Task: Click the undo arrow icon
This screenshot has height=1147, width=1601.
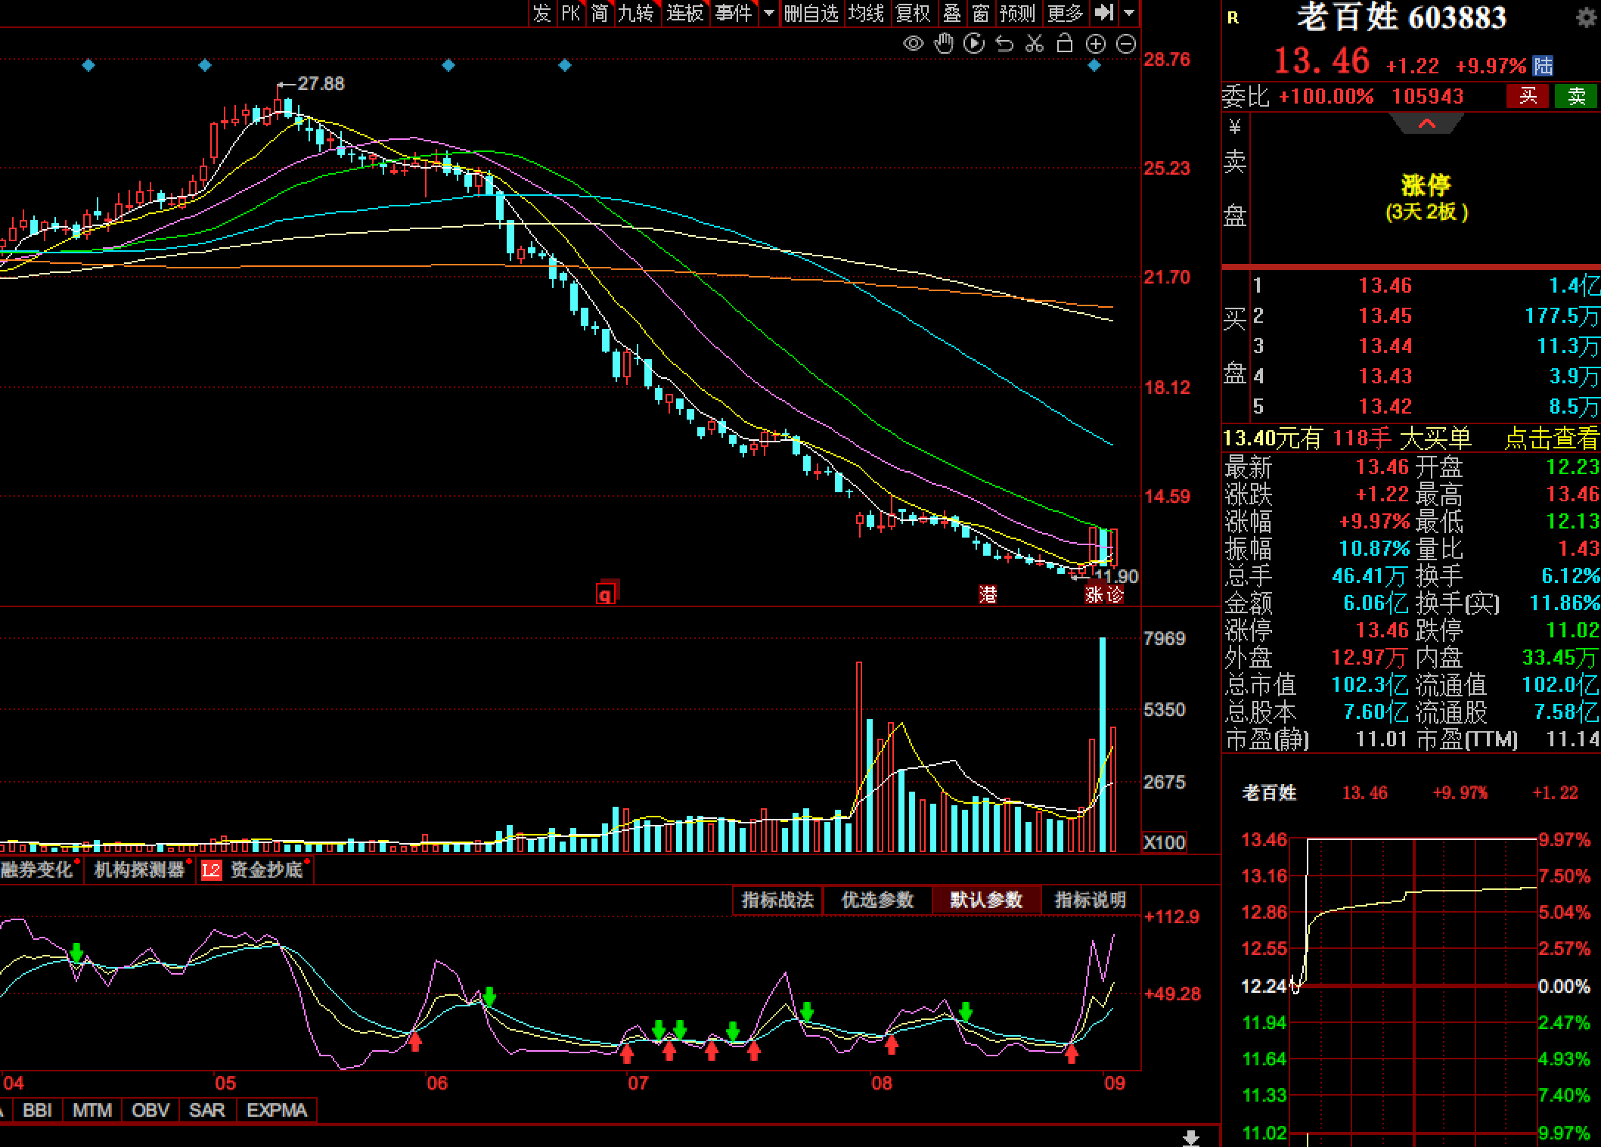Action: pos(1004,44)
